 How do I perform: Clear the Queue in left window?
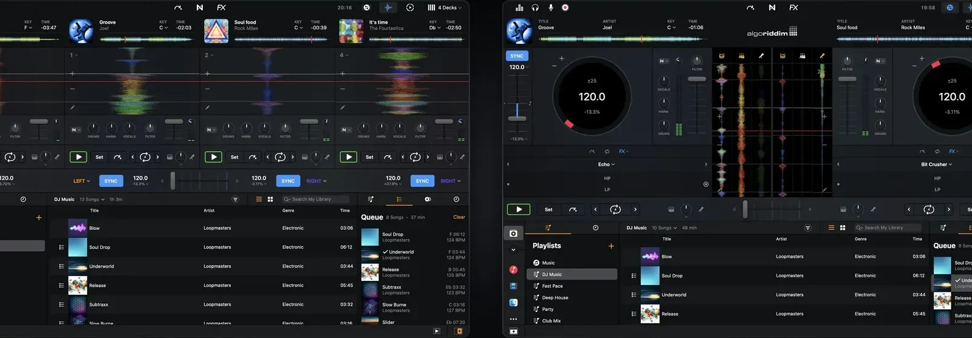tap(459, 217)
